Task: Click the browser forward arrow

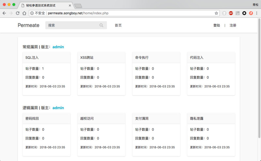Action: 11,13
